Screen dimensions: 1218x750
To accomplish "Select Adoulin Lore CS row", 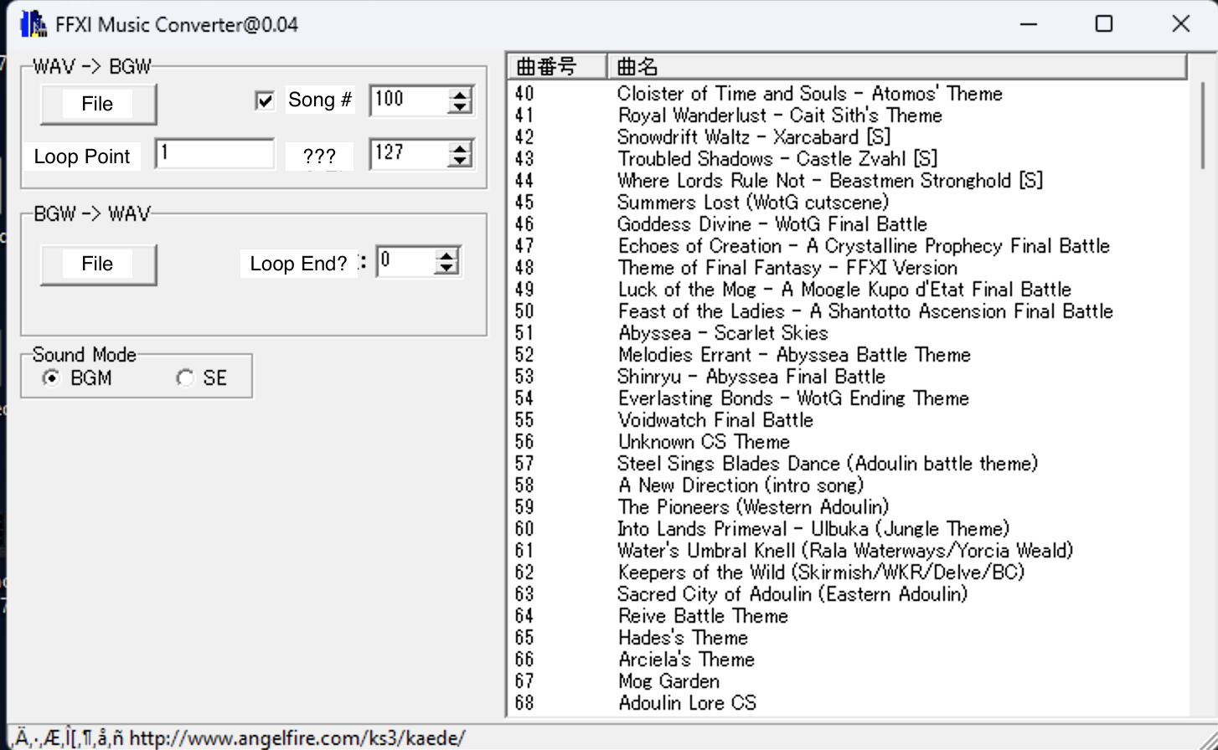I will click(849, 703).
